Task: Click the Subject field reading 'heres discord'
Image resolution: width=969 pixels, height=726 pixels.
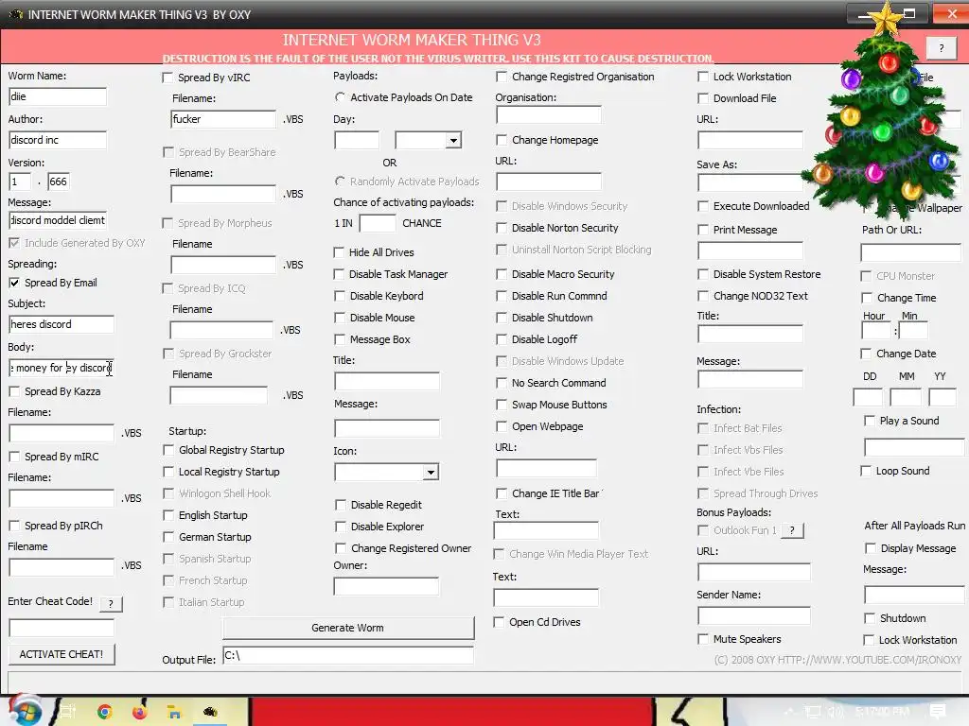Action: pos(62,325)
